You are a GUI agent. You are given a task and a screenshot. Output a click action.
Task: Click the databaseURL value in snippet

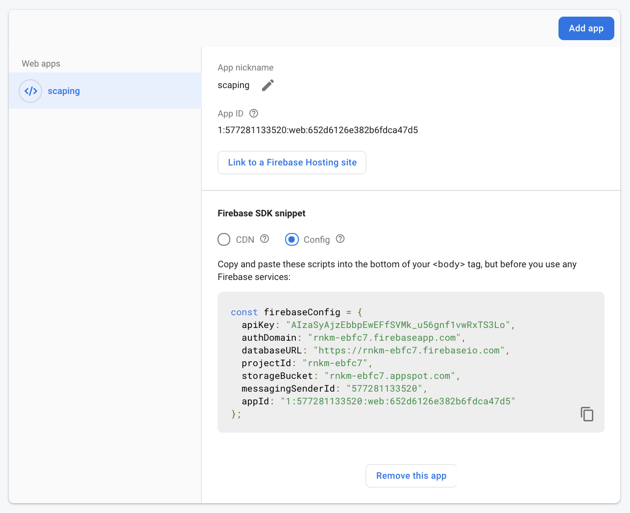(409, 350)
